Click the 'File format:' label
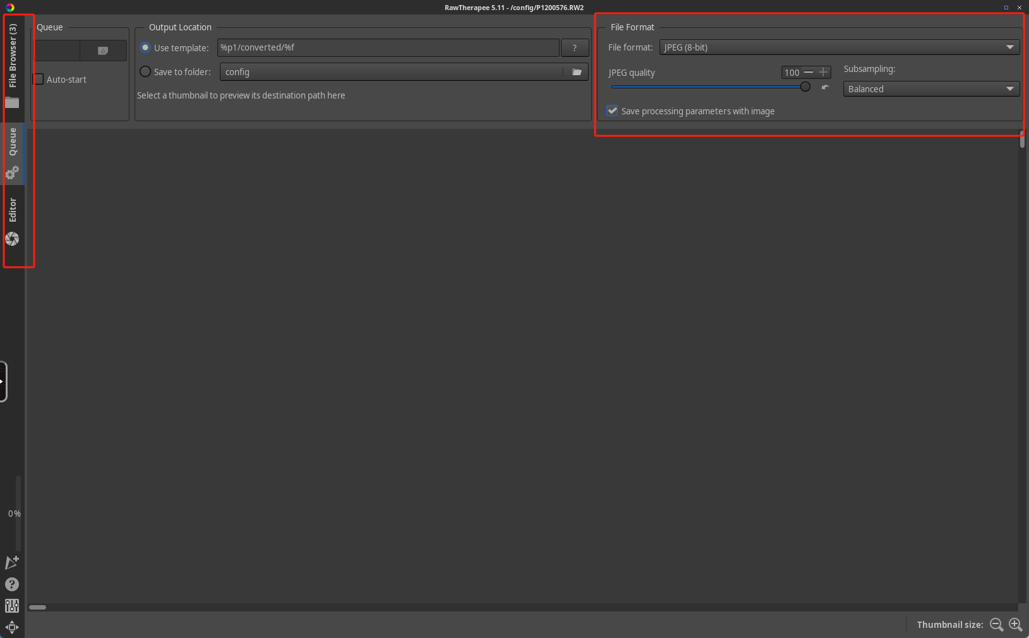1029x638 pixels. point(630,47)
